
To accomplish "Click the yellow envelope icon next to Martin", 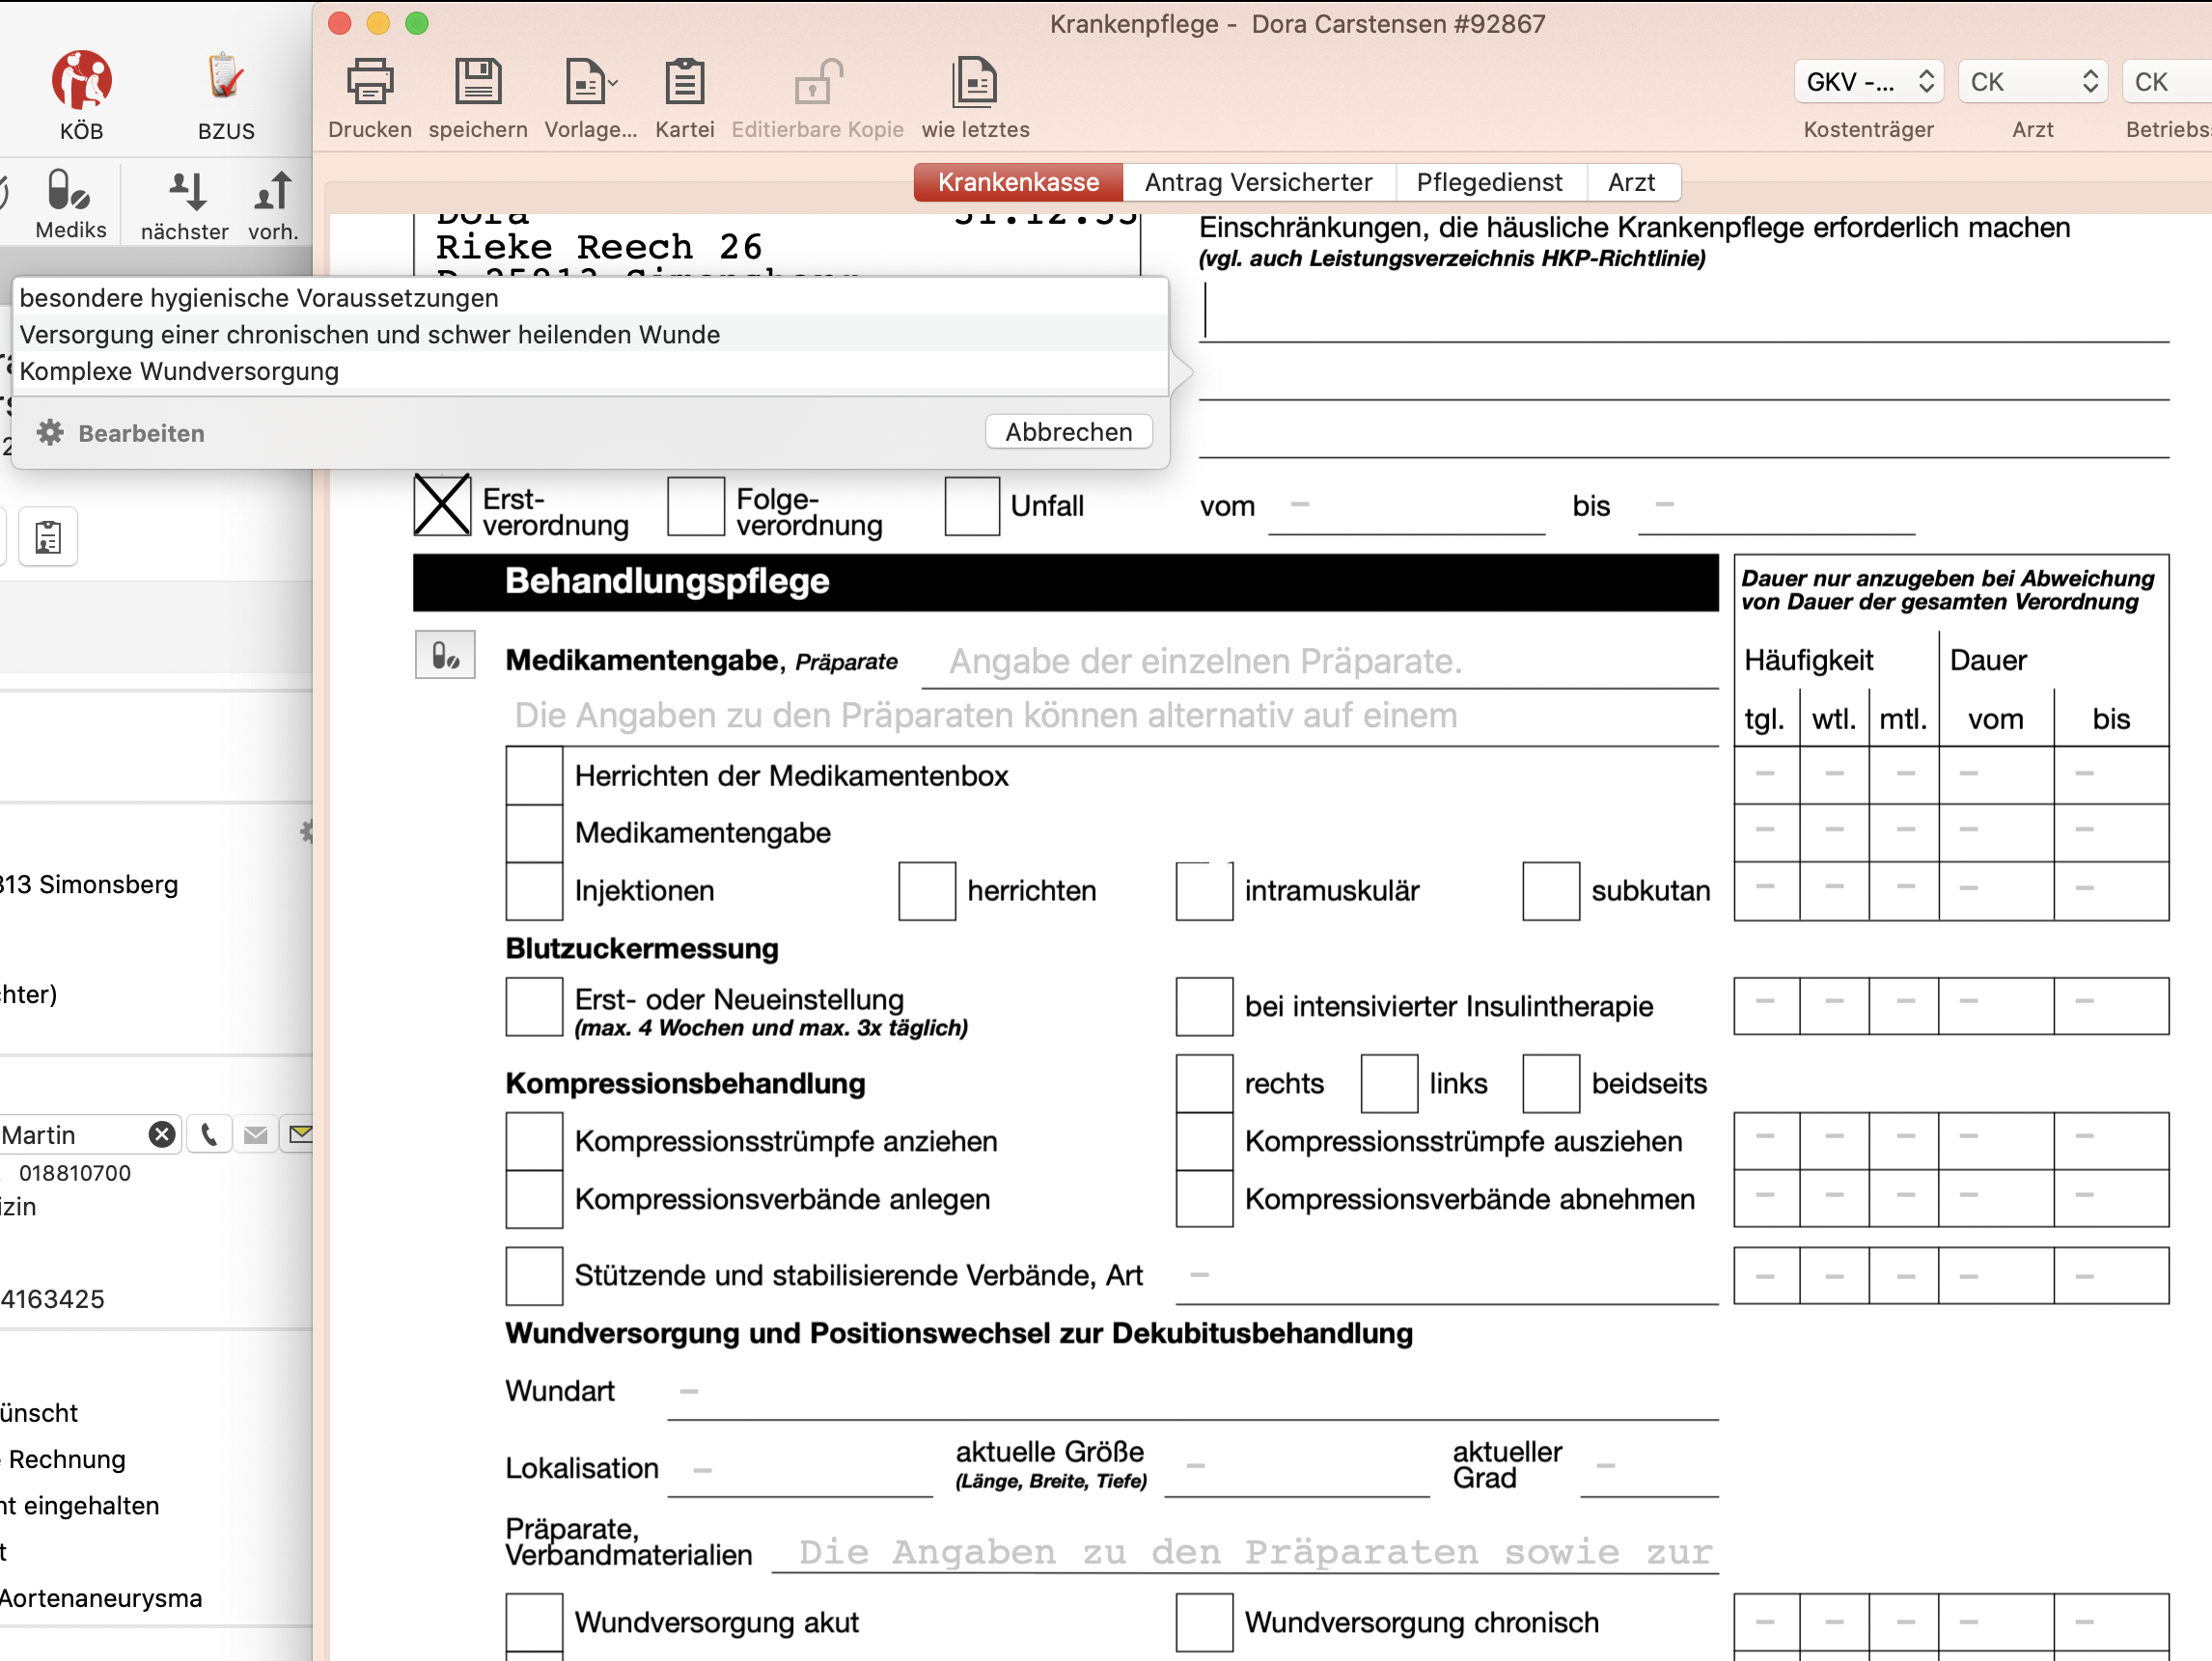I will coord(299,1134).
